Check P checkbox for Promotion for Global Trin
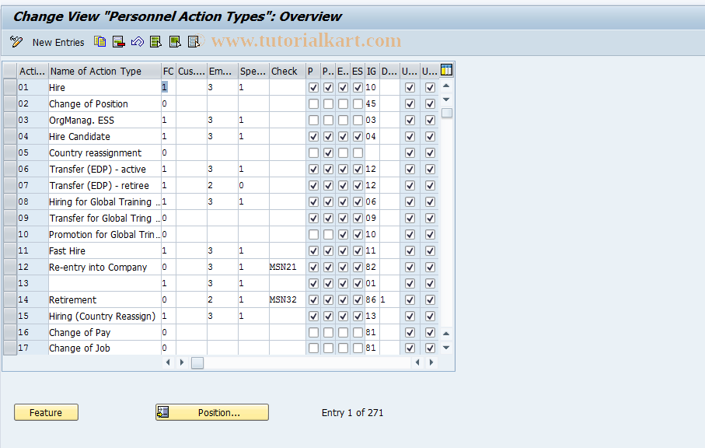Image resolution: width=705 pixels, height=448 pixels. 314,235
